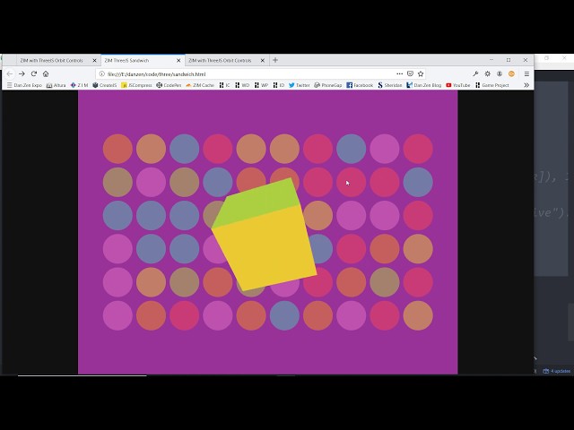Open the ZIM Cache bookmark

click(200, 85)
